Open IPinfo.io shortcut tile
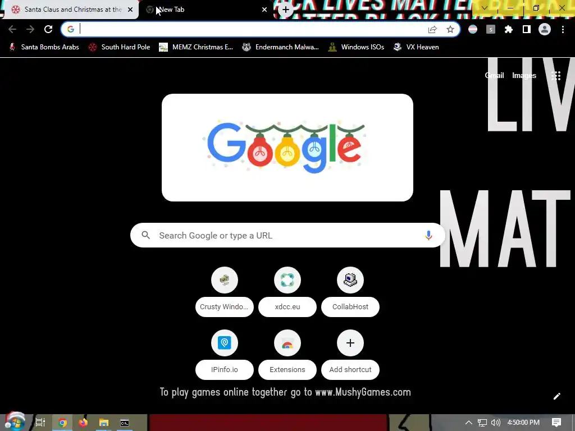 [x=225, y=355]
